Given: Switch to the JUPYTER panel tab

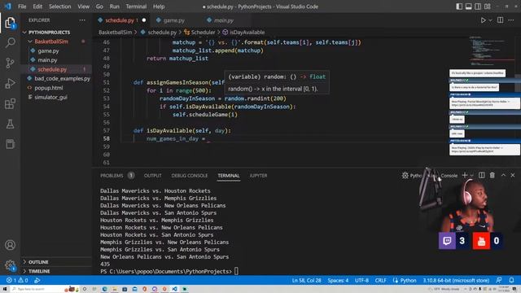Looking at the screenshot, I should [x=258, y=176].
